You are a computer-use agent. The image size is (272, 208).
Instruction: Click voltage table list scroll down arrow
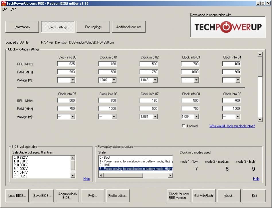73,176
